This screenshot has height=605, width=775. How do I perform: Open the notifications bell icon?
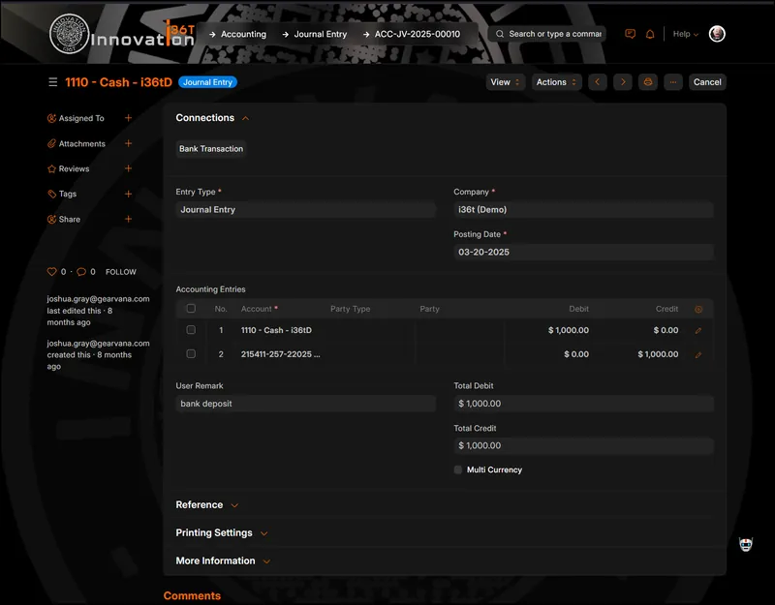[650, 34]
